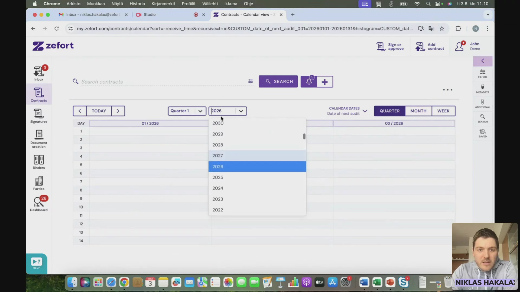Click the browser address bar URL
The height and width of the screenshot is (292, 520).
[x=245, y=29]
